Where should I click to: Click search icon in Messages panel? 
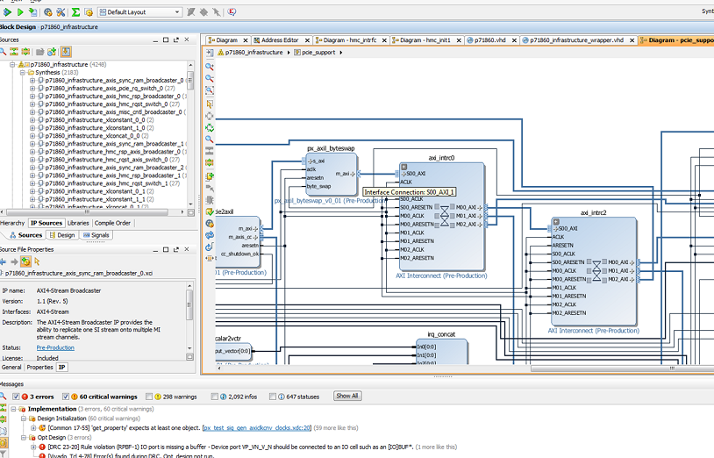[4, 397]
